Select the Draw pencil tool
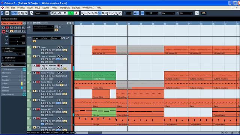240x135 pixels. [x=110, y=13]
